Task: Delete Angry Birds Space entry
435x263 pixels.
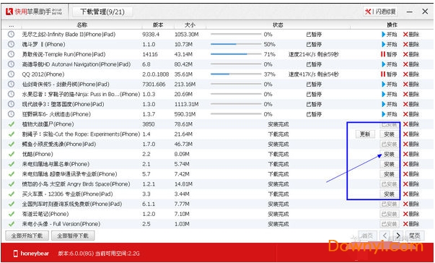Action: [411, 184]
